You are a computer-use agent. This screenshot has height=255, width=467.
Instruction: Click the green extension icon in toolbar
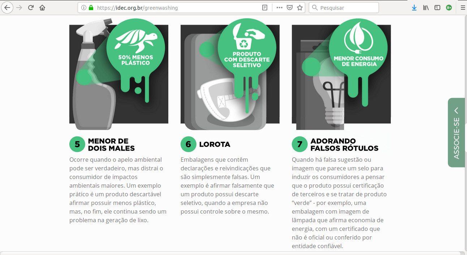pos(449,8)
